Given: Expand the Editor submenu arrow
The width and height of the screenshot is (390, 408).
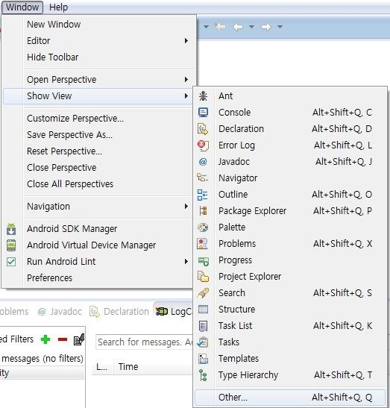Looking at the screenshot, I should pos(186,40).
